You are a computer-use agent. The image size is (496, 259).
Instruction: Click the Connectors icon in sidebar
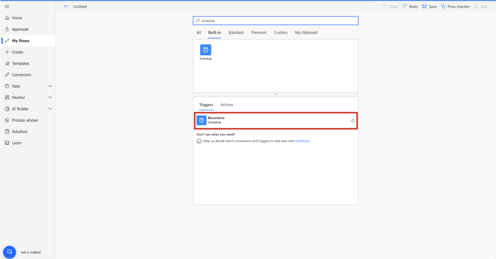(x=7, y=75)
